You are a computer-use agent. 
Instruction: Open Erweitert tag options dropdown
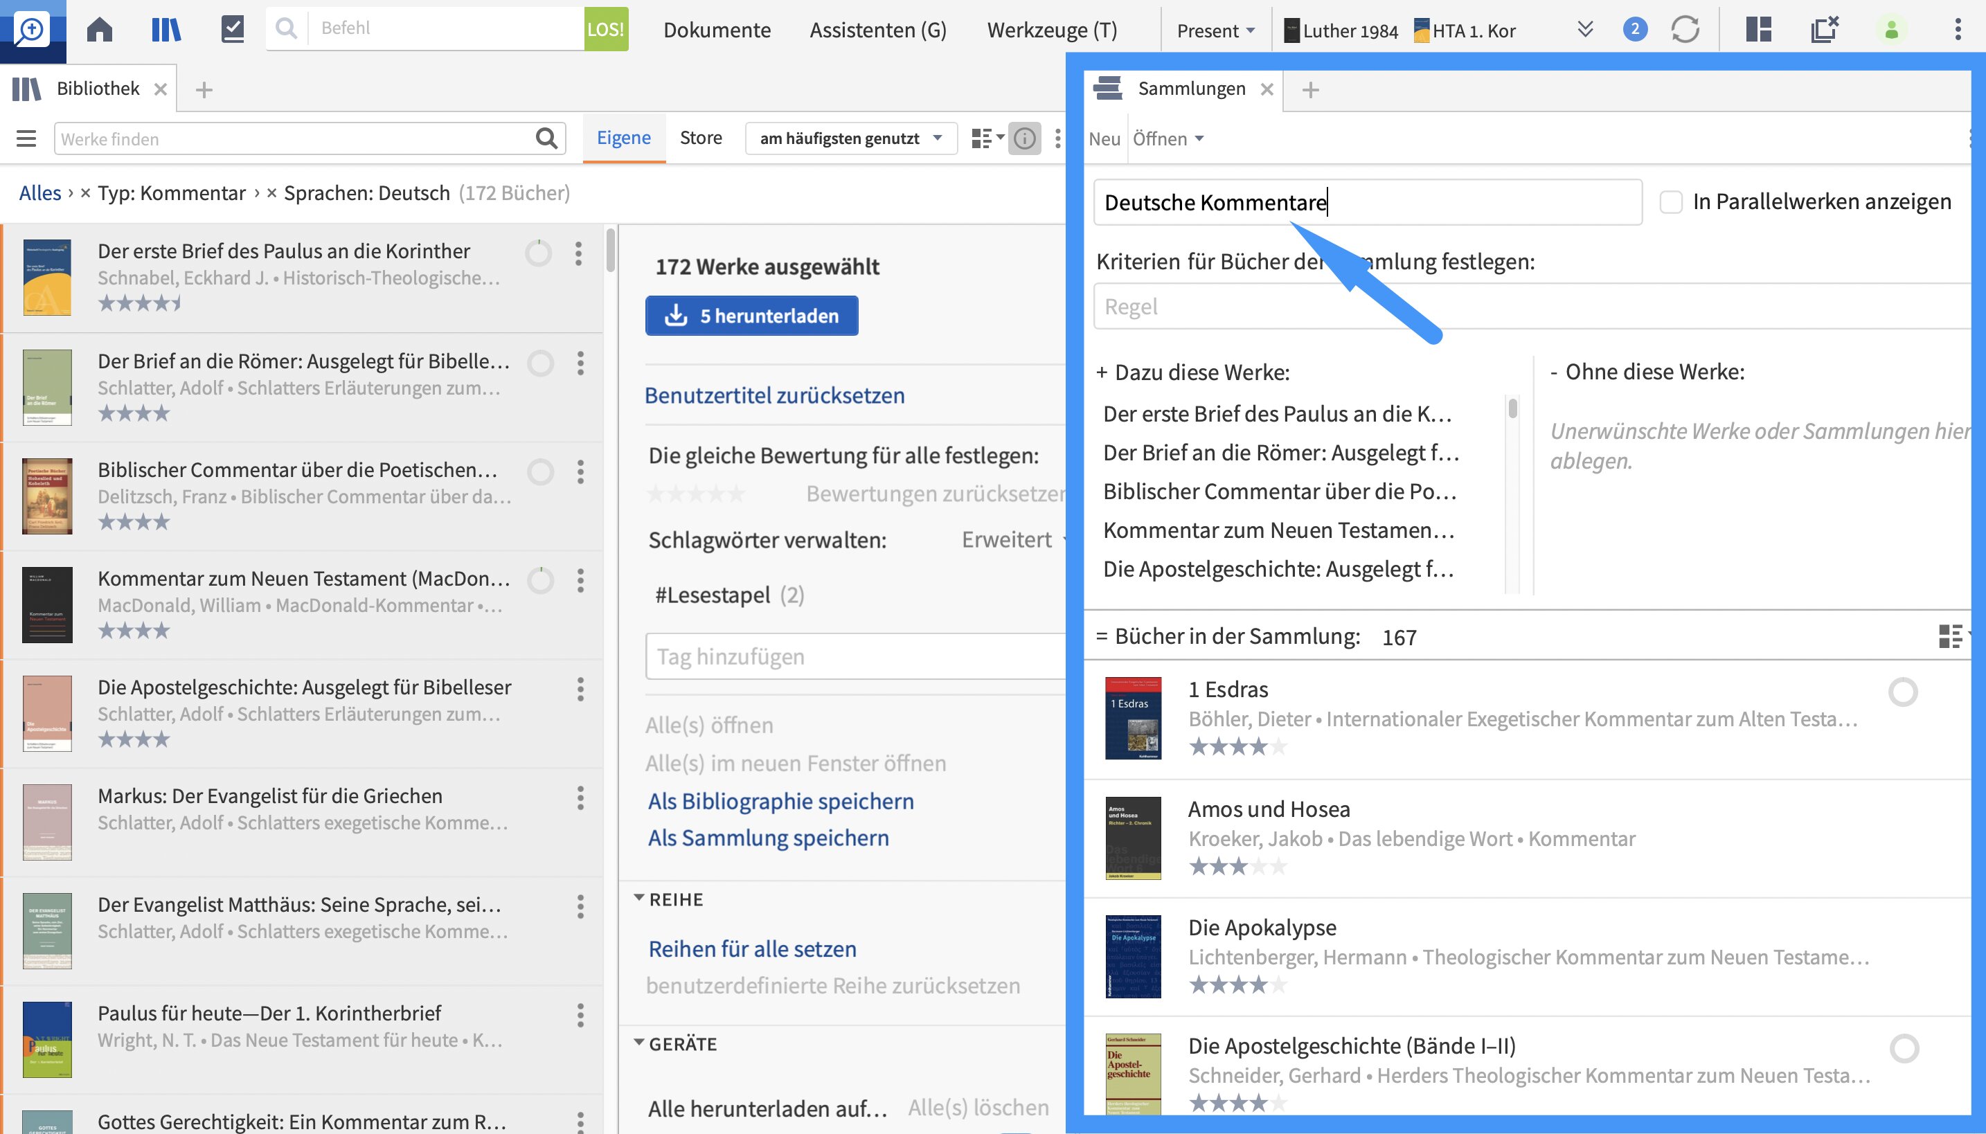point(1012,540)
